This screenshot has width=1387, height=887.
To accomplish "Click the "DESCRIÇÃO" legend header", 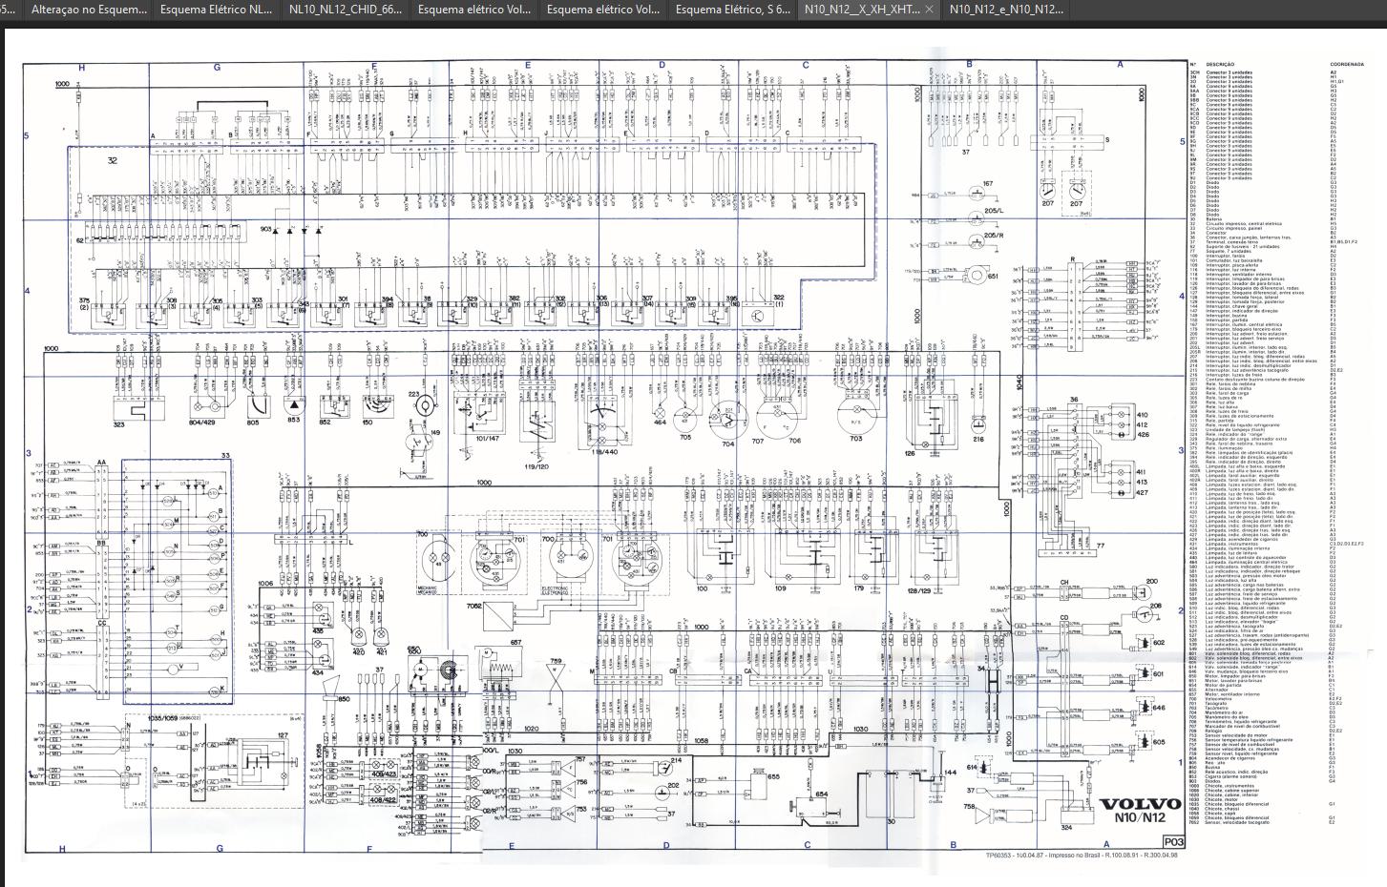I will (x=1221, y=65).
